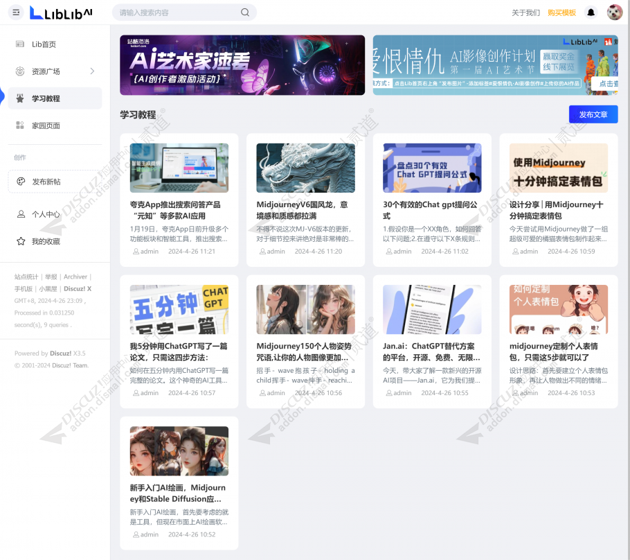
Task: Click date 2024-4-26 11:20 on dragon card
Action: tap(318, 252)
